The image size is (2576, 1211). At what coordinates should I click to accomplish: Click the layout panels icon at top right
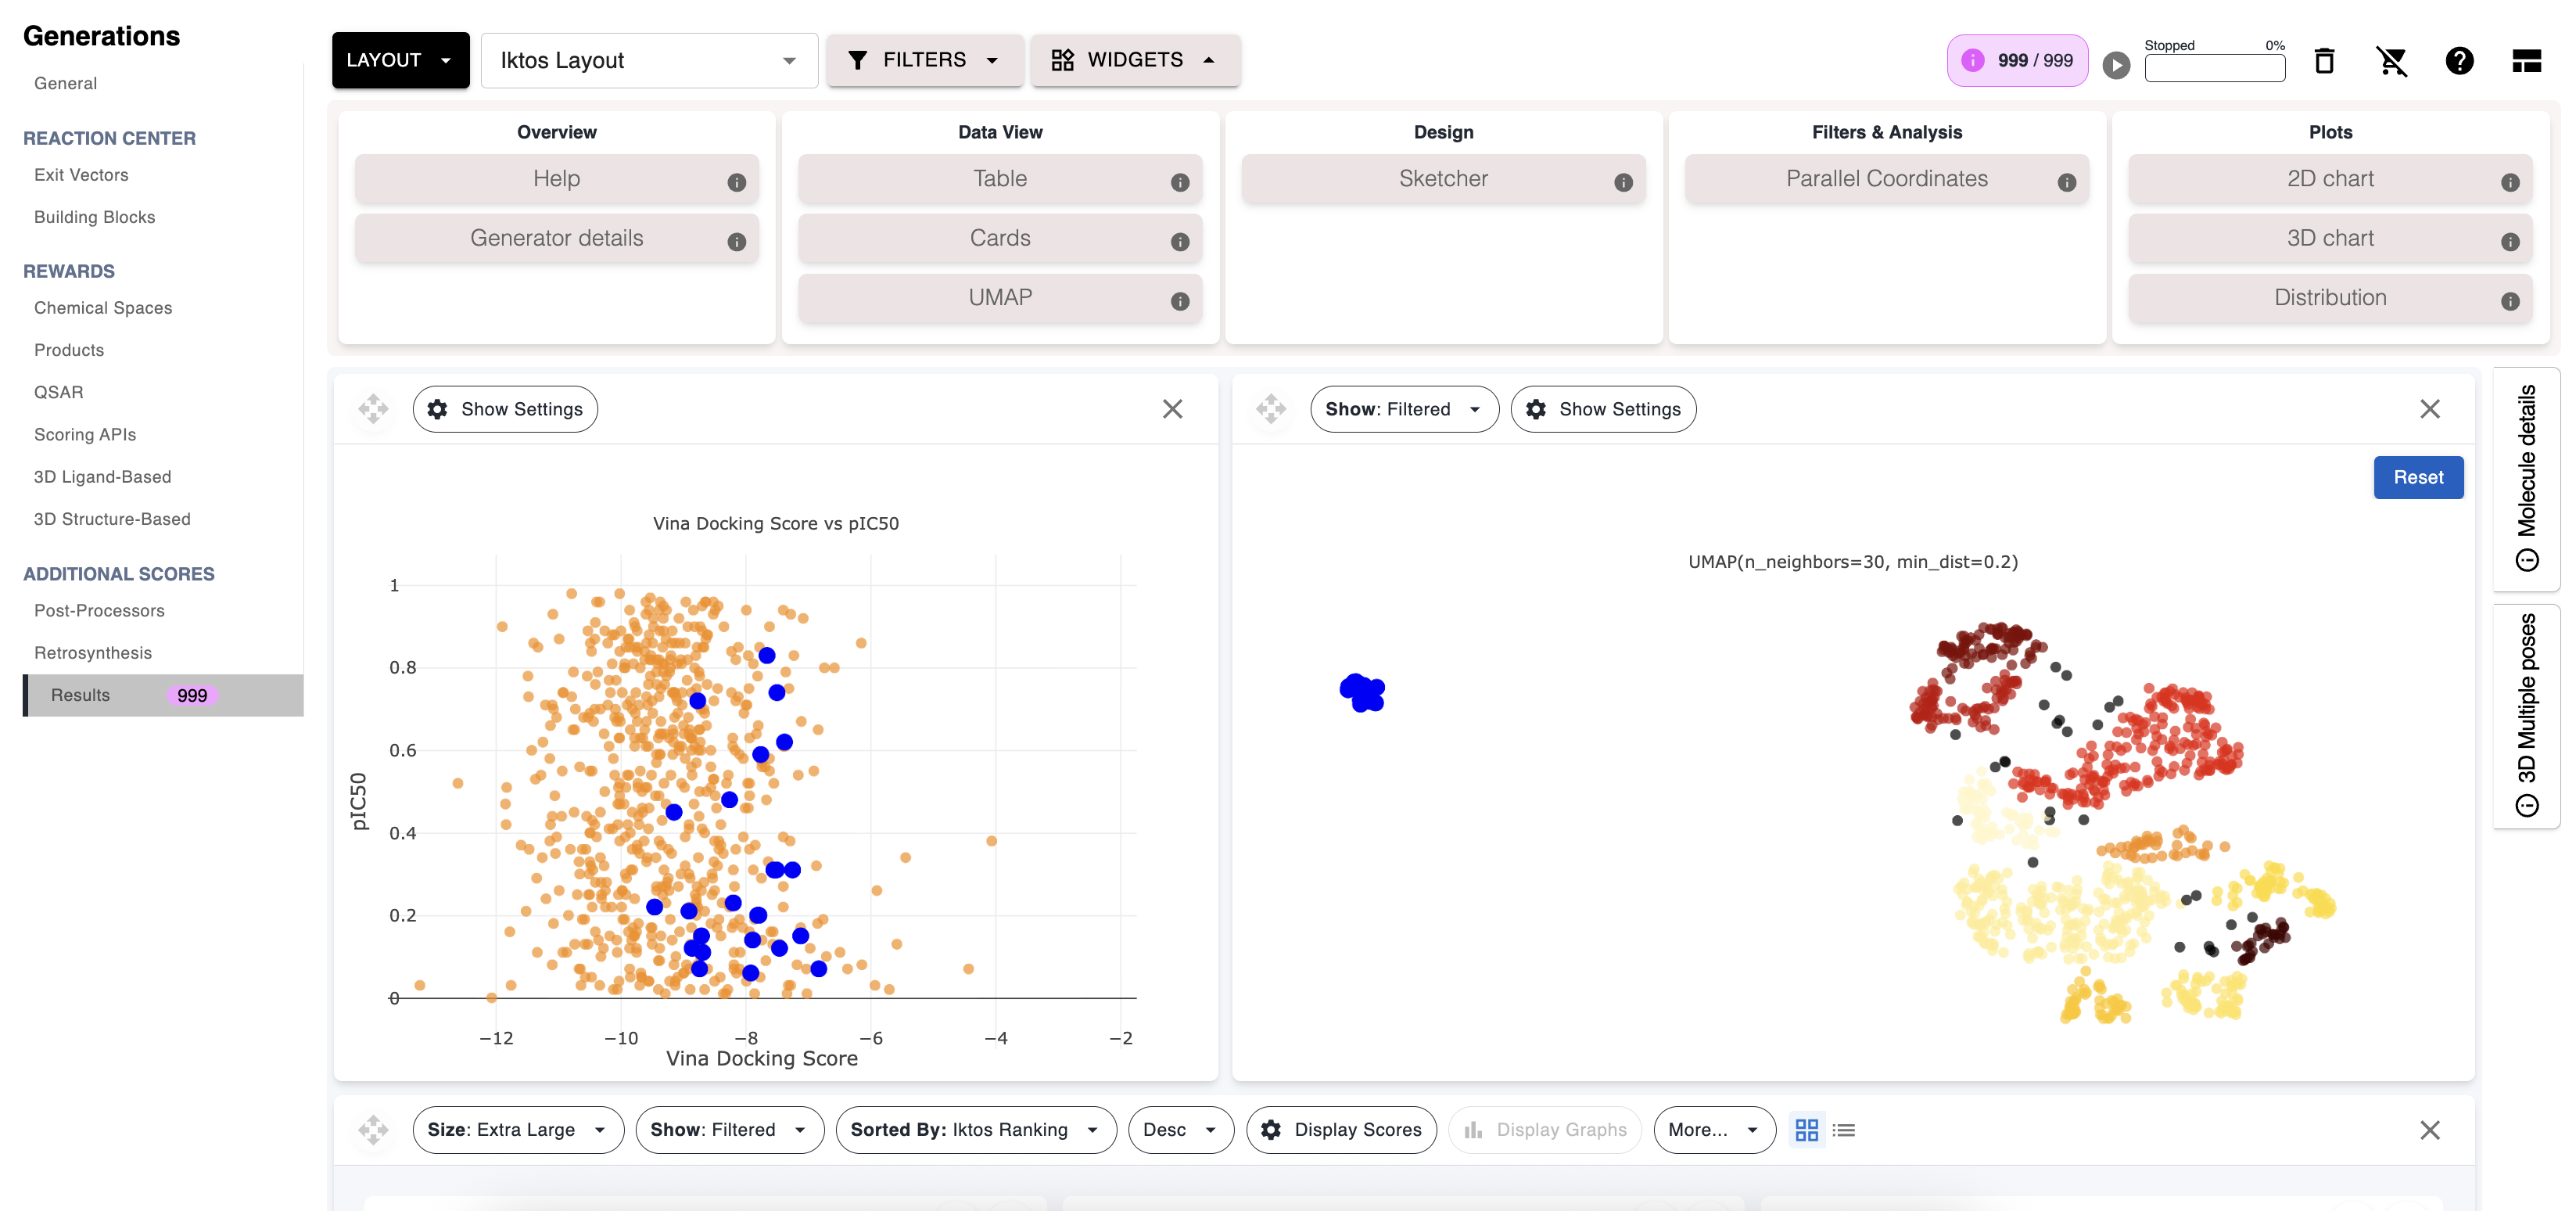pos(2526,61)
